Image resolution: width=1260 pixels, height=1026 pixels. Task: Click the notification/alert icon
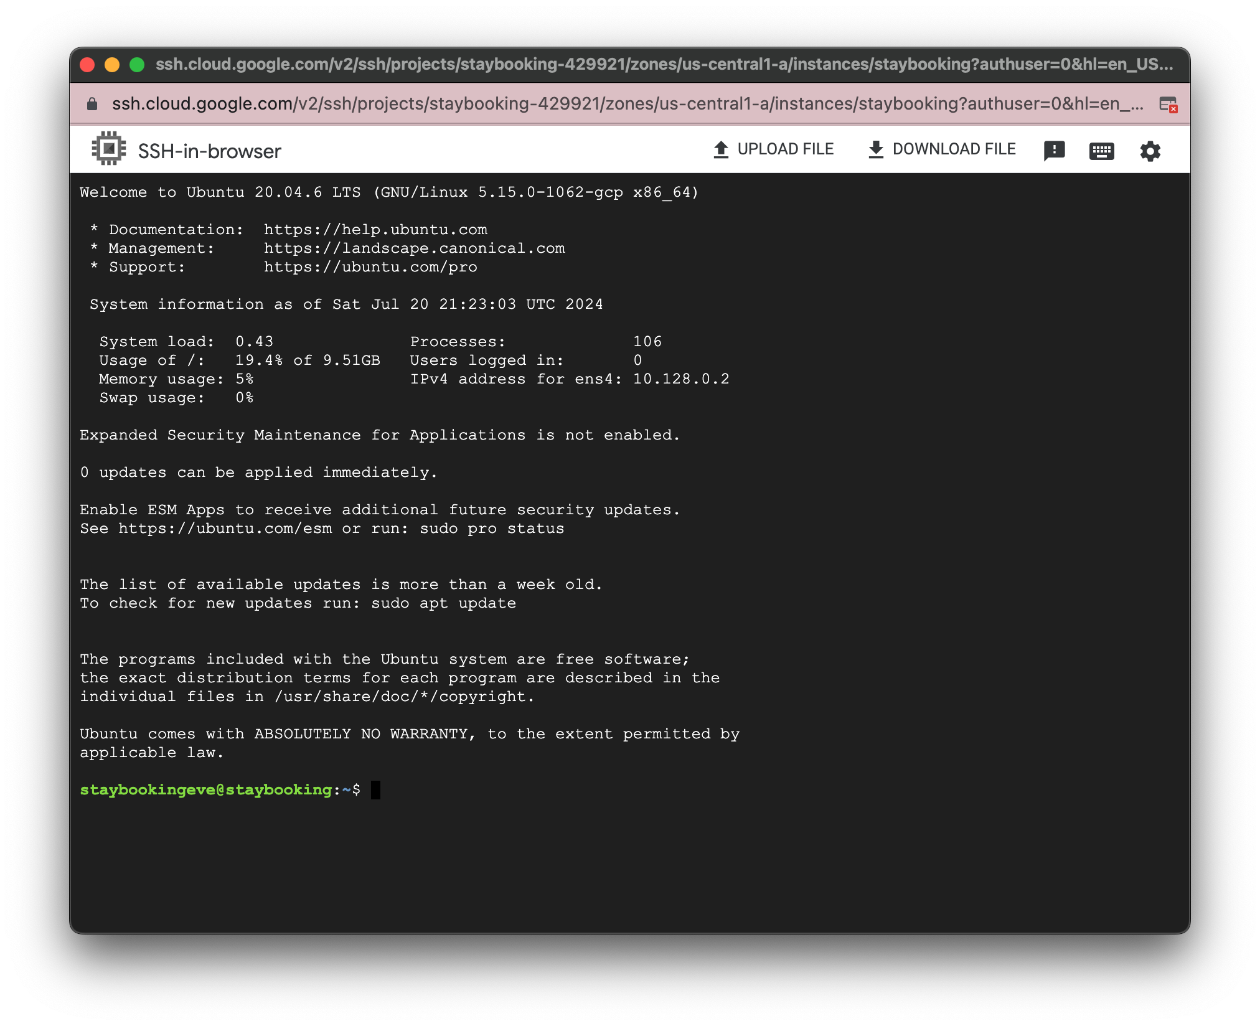[x=1053, y=149]
